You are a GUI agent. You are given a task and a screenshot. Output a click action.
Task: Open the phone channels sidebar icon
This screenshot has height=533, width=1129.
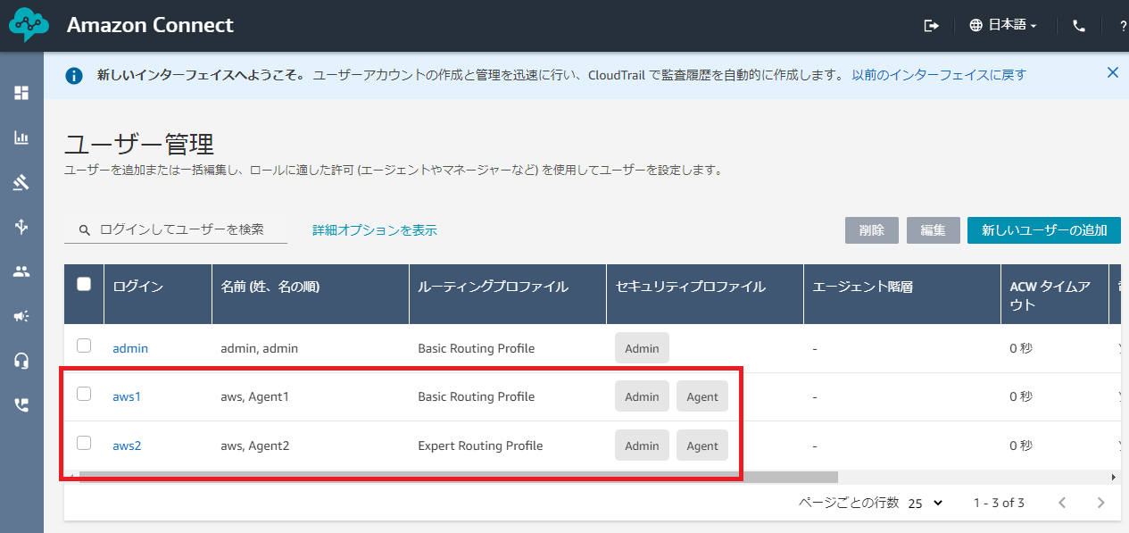(21, 405)
